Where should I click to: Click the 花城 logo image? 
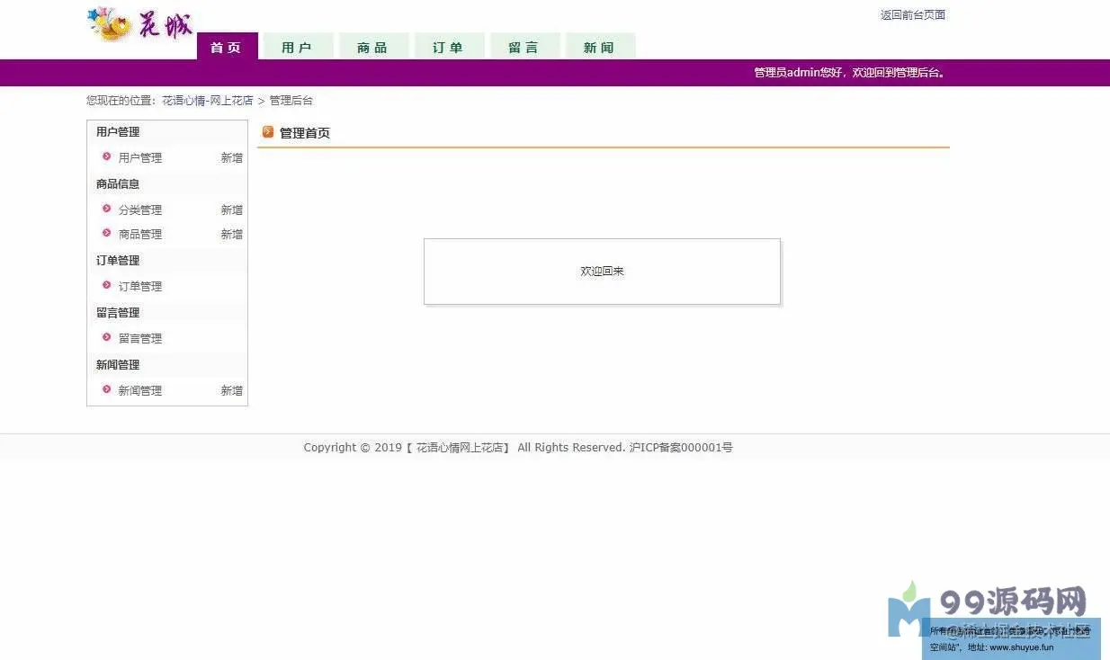(140, 24)
